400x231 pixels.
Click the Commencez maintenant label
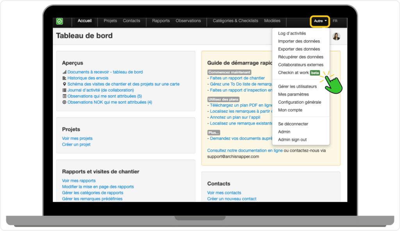(x=229, y=73)
